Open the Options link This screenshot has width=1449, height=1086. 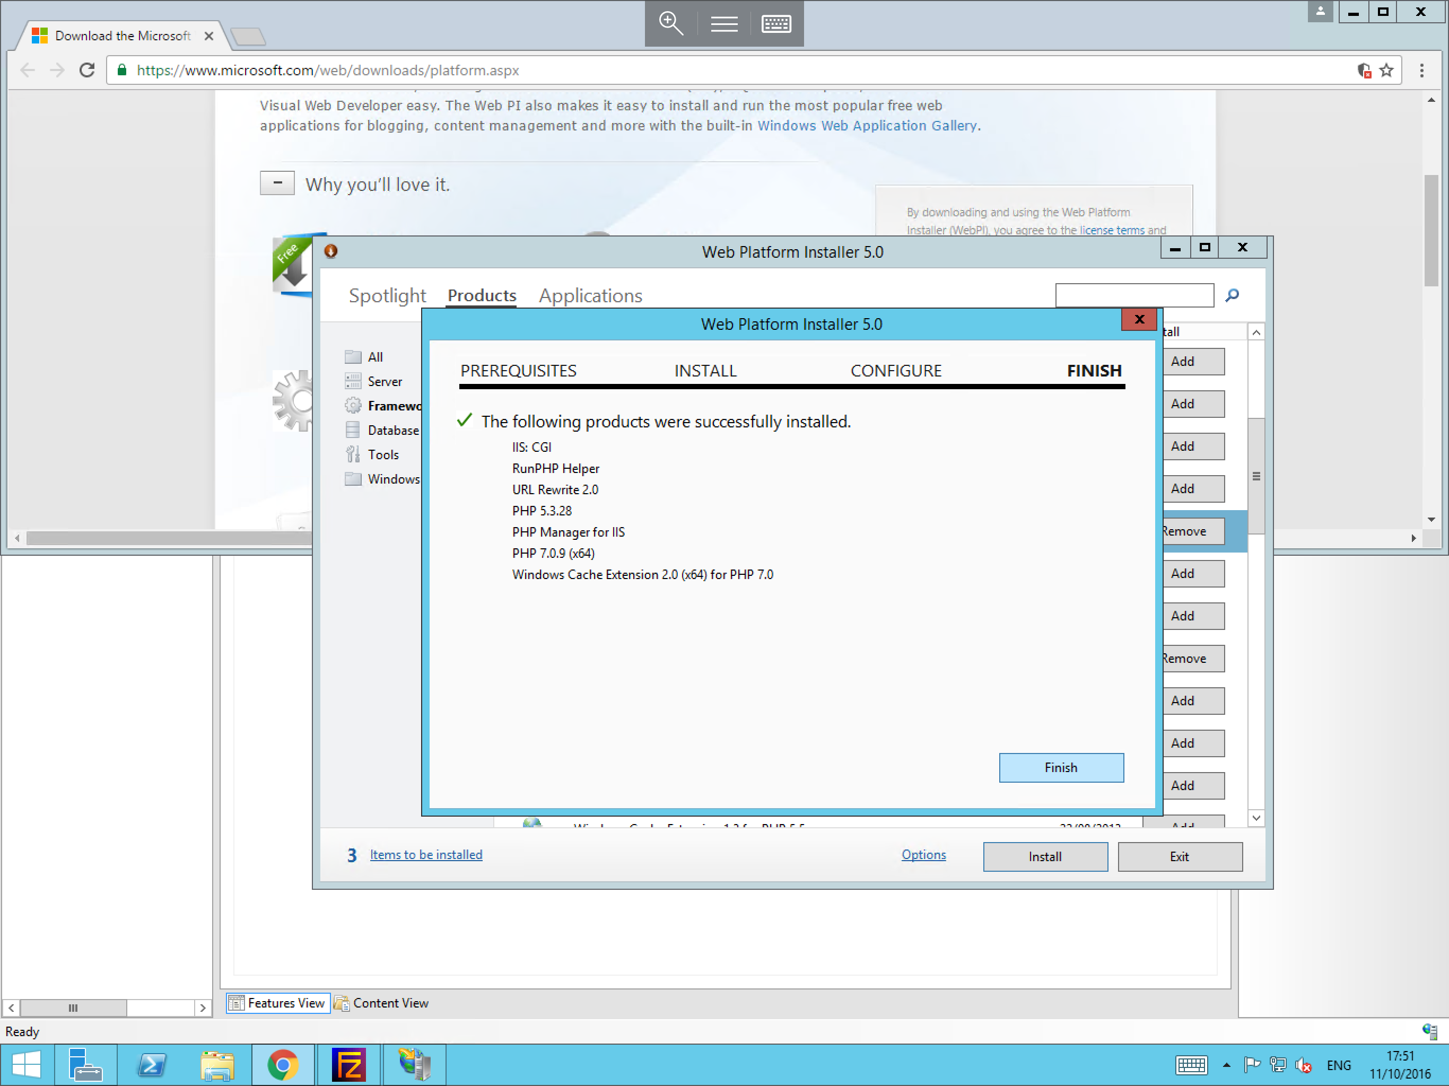click(923, 854)
